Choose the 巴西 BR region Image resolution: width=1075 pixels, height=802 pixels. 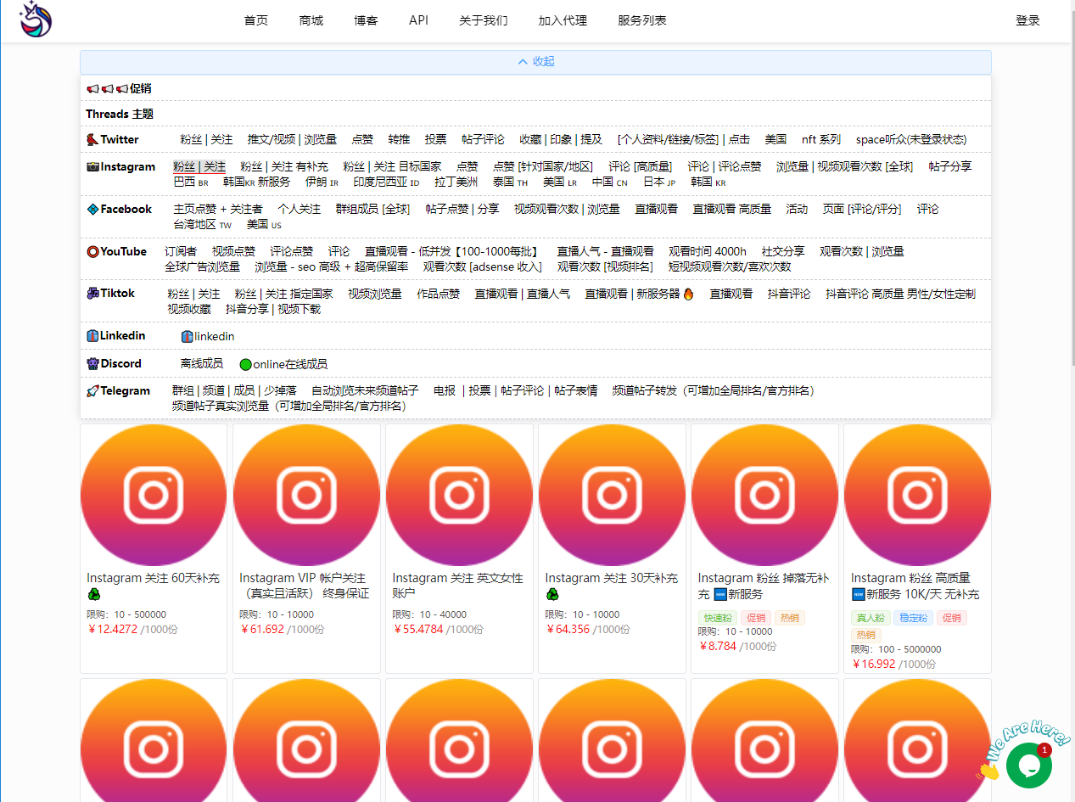point(191,182)
